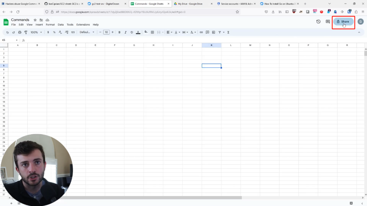This screenshot has height=206, width=367.
Task: Format as percent icon
Action: pos(54,32)
